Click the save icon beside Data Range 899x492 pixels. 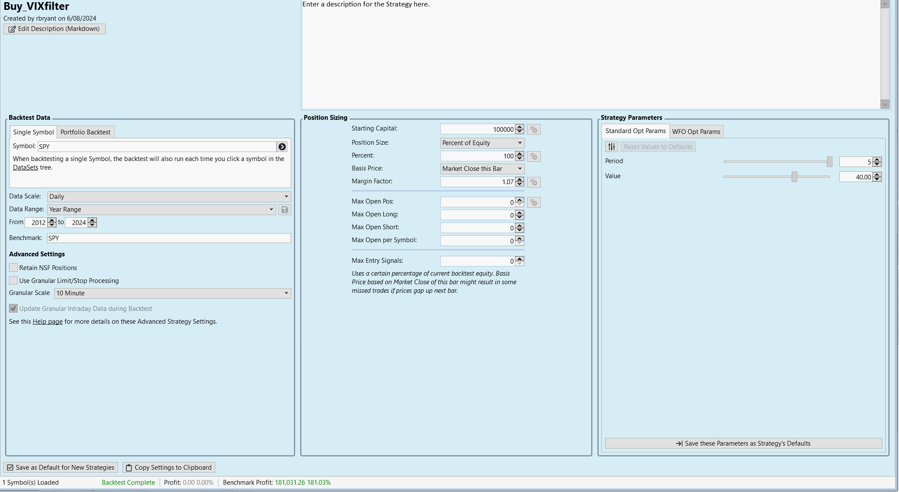click(284, 210)
